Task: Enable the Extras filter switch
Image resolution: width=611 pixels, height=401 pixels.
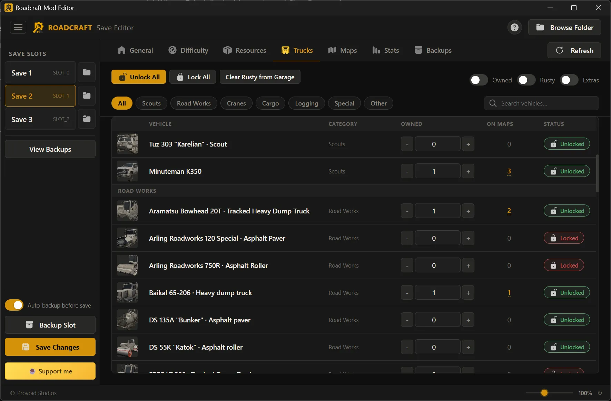Action: coord(569,80)
